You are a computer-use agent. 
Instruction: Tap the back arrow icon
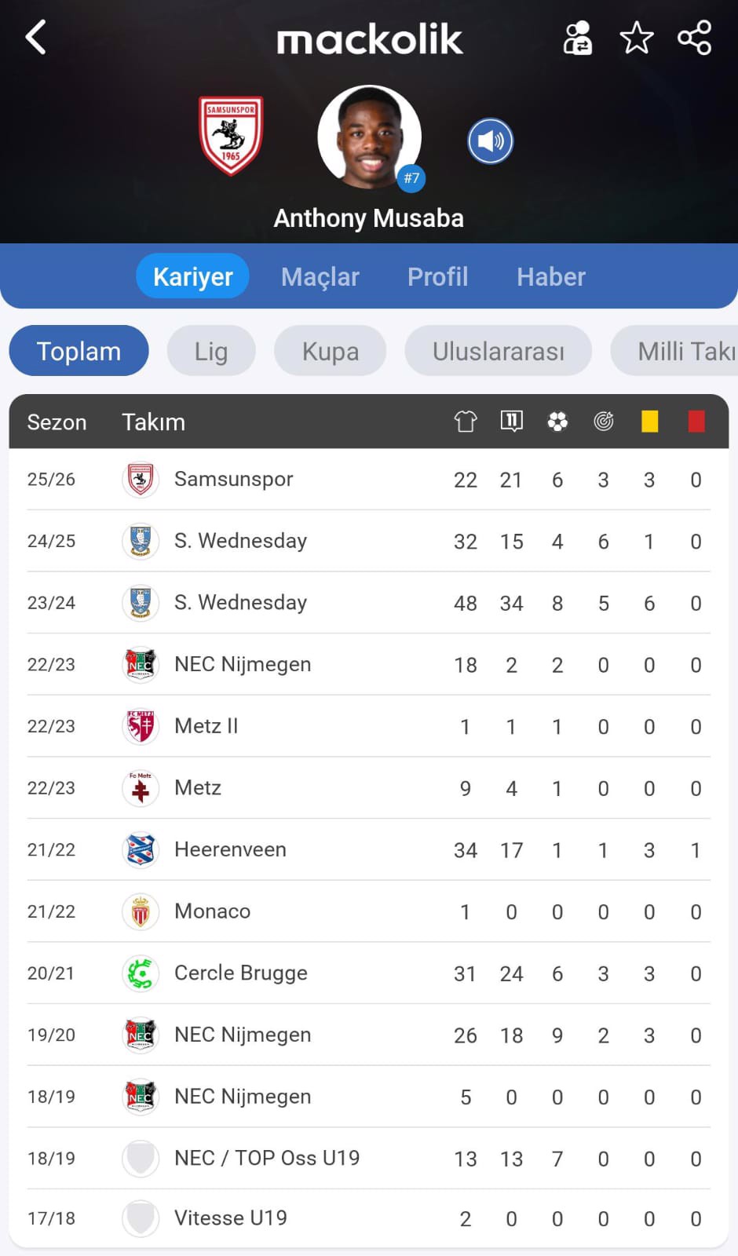(36, 37)
